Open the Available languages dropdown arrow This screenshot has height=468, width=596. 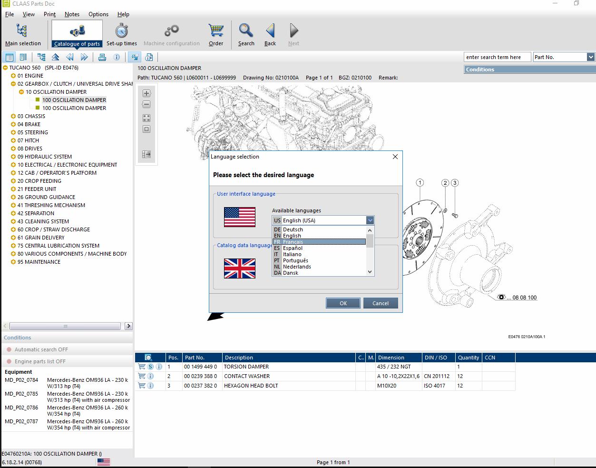click(370, 220)
